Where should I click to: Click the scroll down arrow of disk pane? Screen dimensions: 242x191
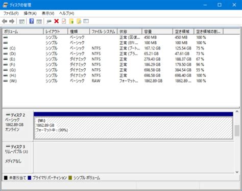tap(237, 172)
